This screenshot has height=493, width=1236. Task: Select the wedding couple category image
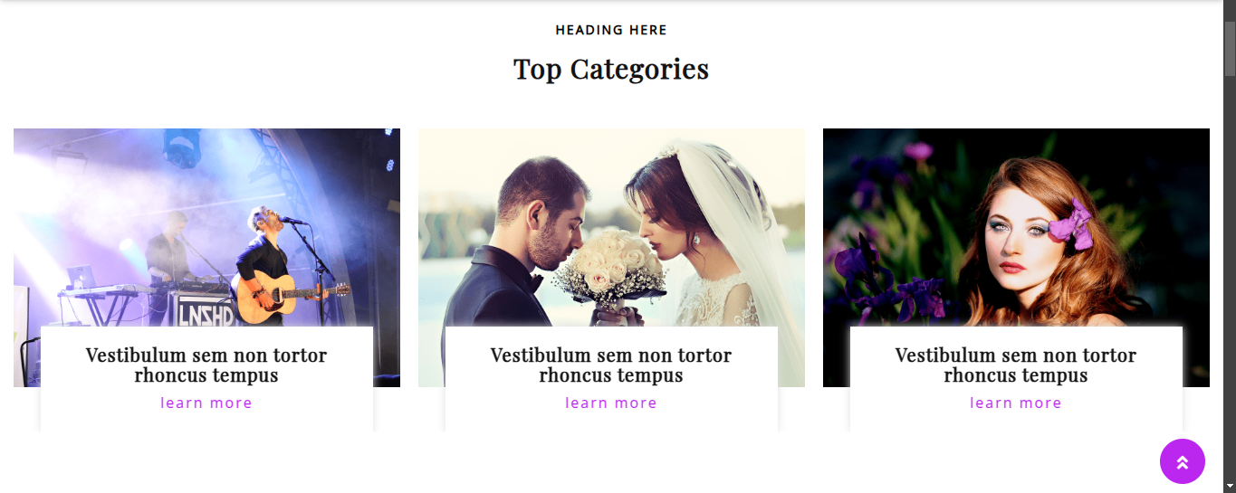611,227
